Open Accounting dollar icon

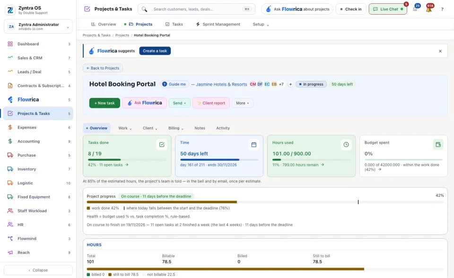pyautogui.click(x=10, y=141)
